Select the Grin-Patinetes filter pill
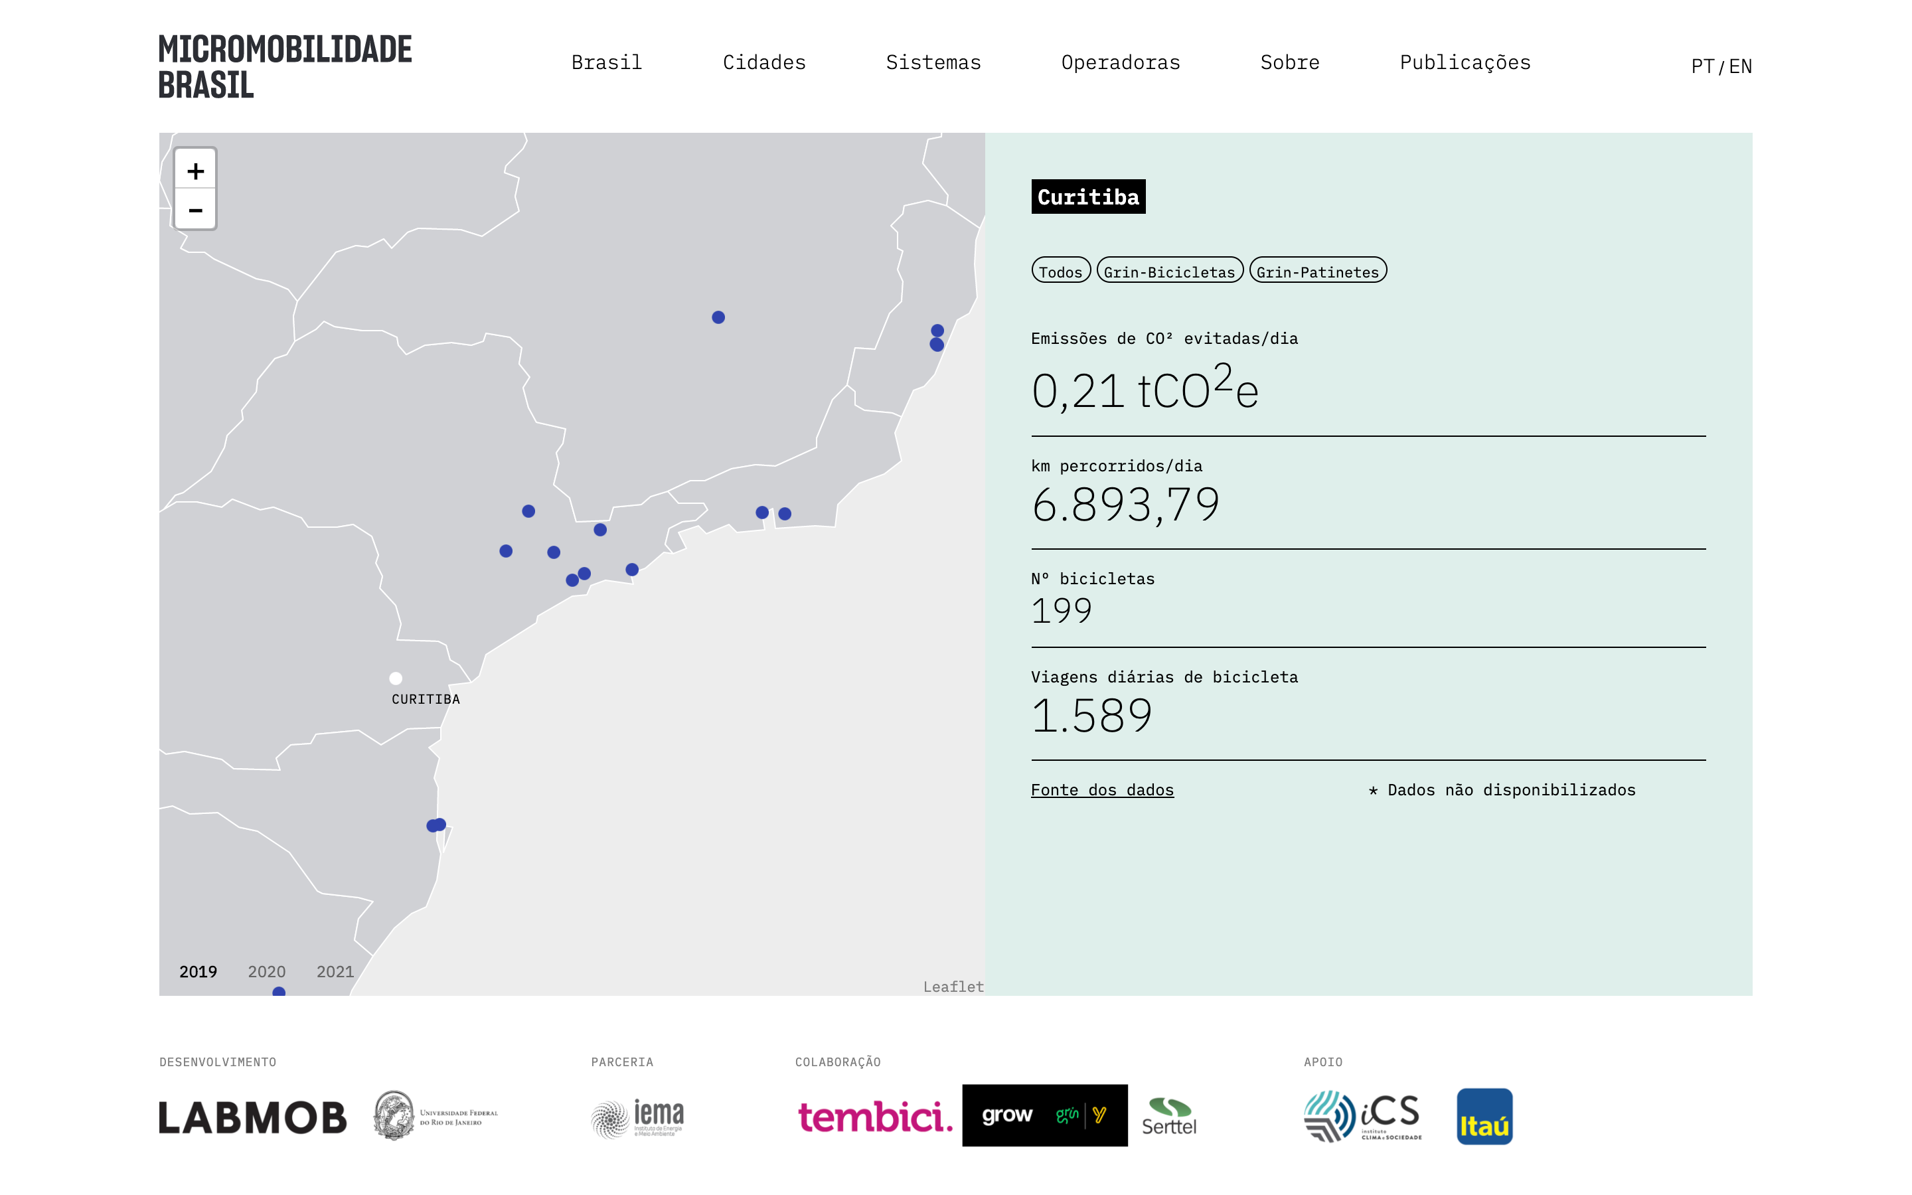The height and width of the screenshot is (1195, 1912). [x=1317, y=271]
